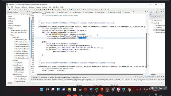Open User.java under beans package
171x96 pixels.
point(19,63)
